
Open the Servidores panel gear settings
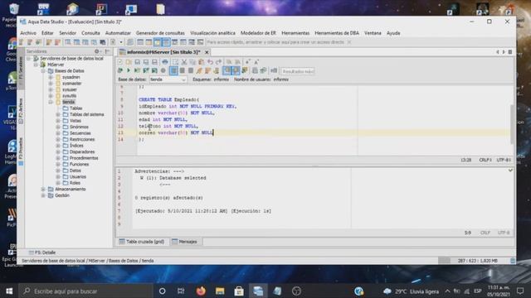click(x=97, y=51)
